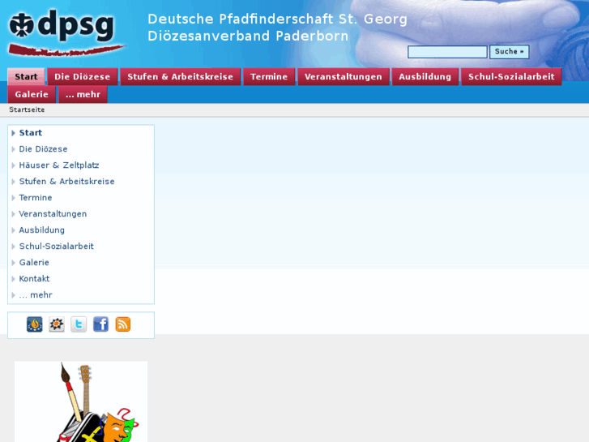This screenshot has height=442, width=589.
Task: Open the Schul-Sozialarbeit tab
Action: point(511,77)
